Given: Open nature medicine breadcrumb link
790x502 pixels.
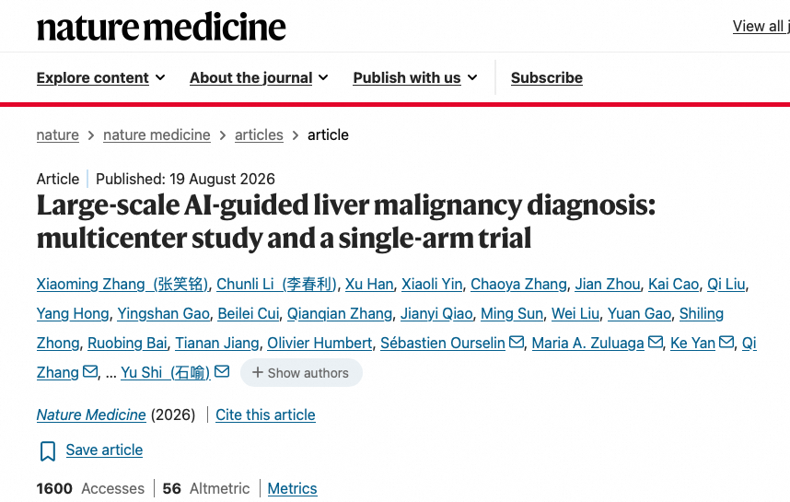Looking at the screenshot, I should tap(157, 134).
